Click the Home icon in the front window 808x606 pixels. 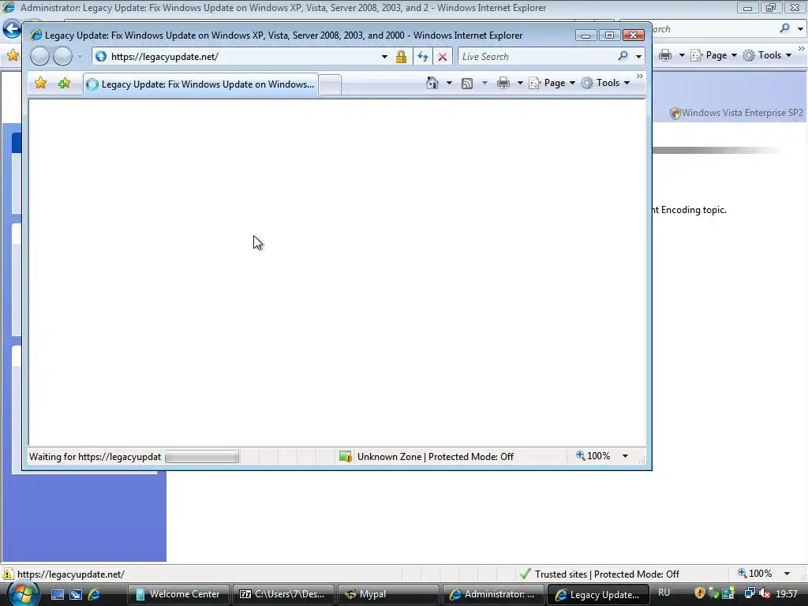pyautogui.click(x=432, y=83)
